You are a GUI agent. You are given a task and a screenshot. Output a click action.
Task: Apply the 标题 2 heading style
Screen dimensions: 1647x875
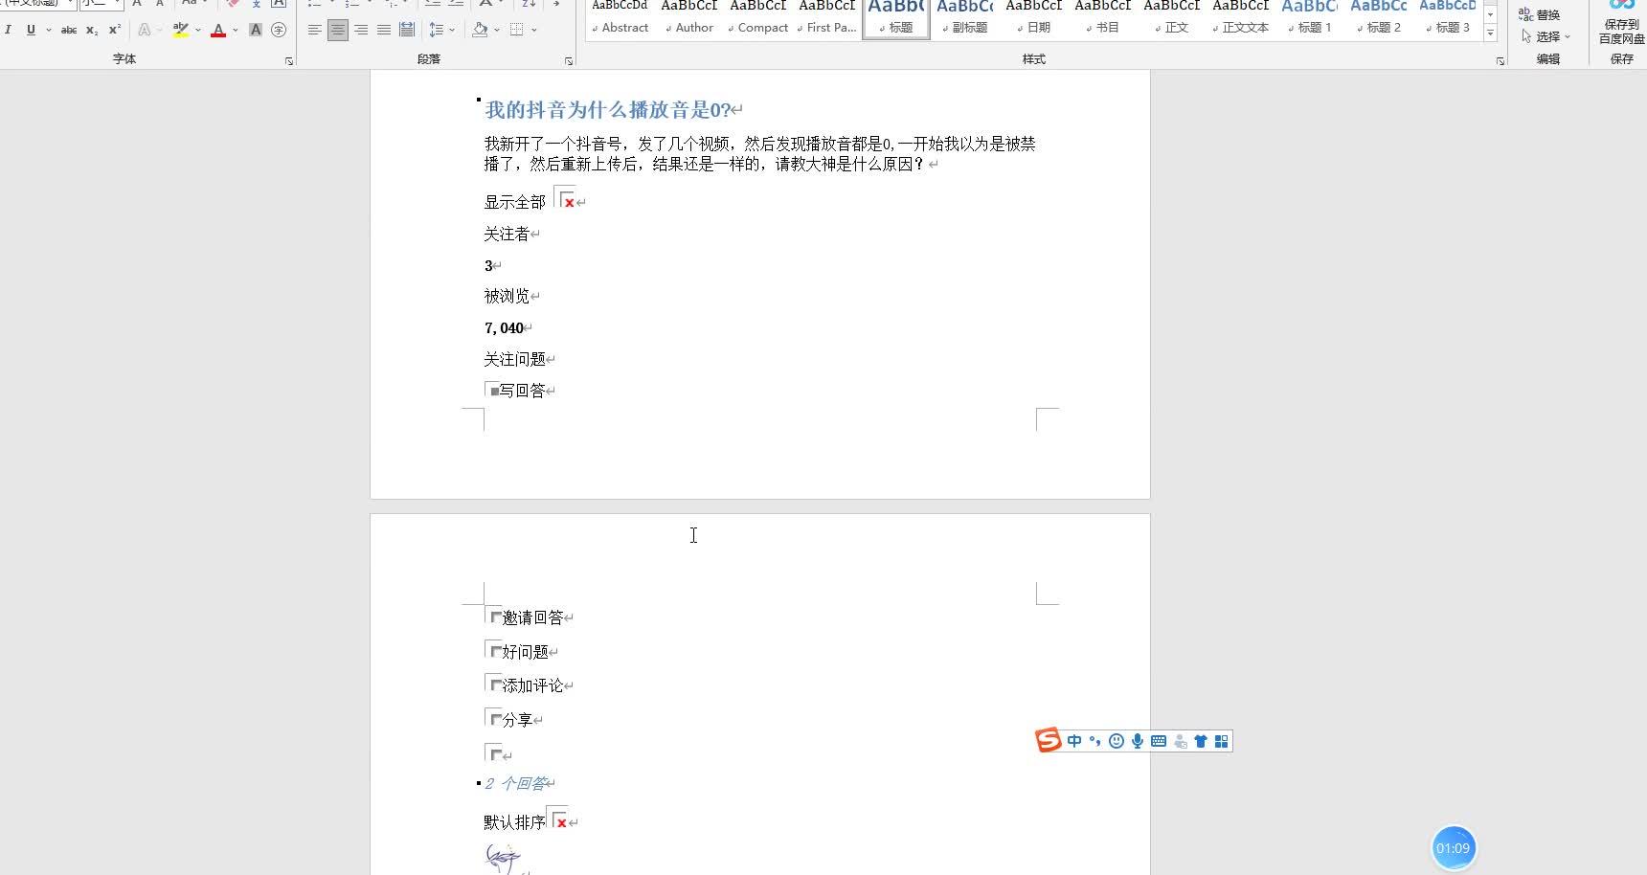[x=1379, y=18]
